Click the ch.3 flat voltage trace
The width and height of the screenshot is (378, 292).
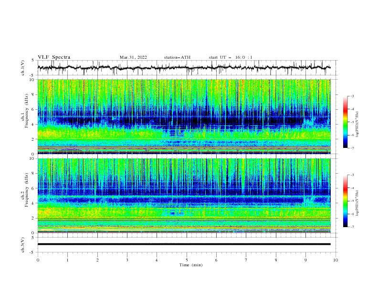point(184,244)
